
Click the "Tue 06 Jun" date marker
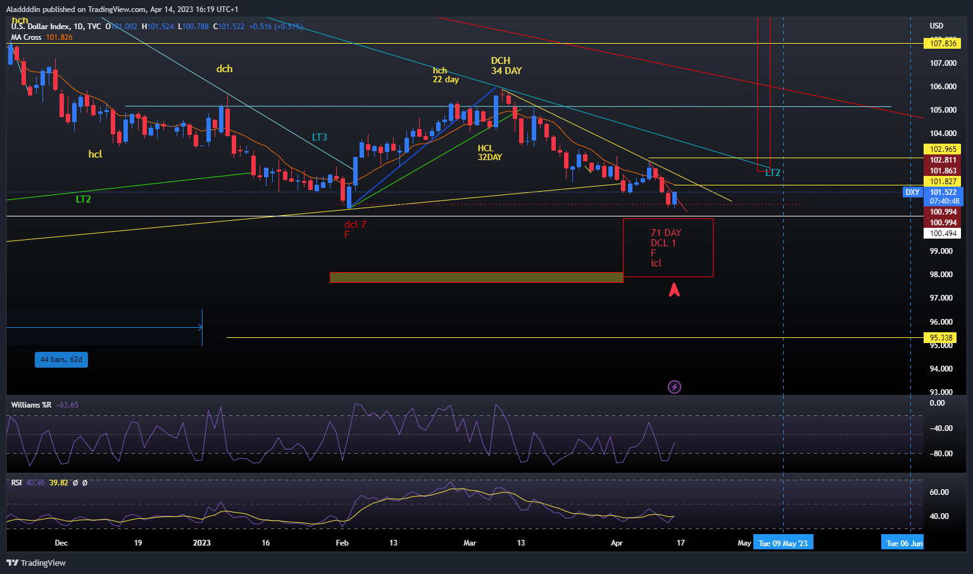point(903,543)
